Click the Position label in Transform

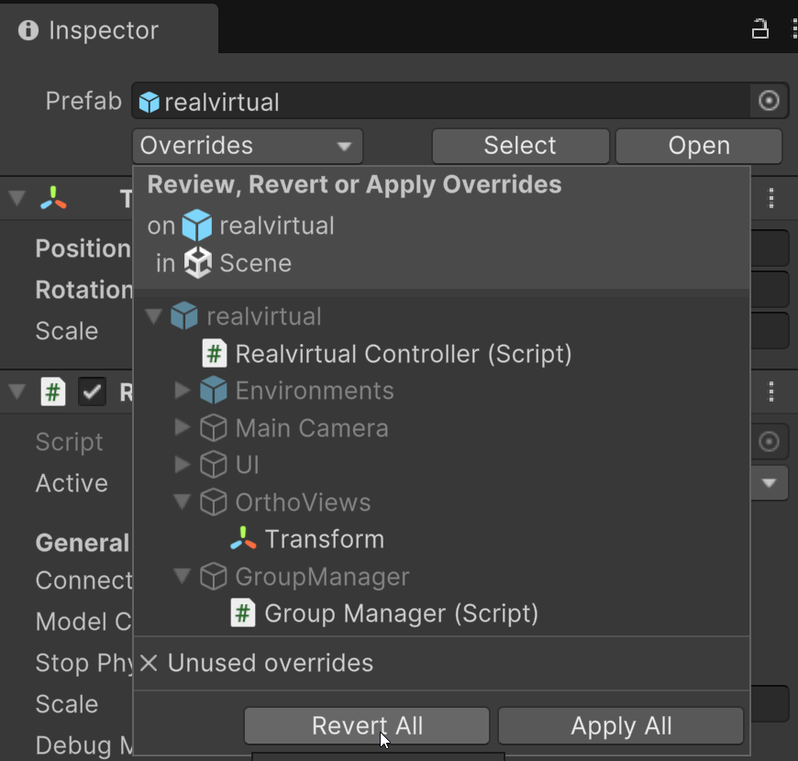[x=83, y=248]
